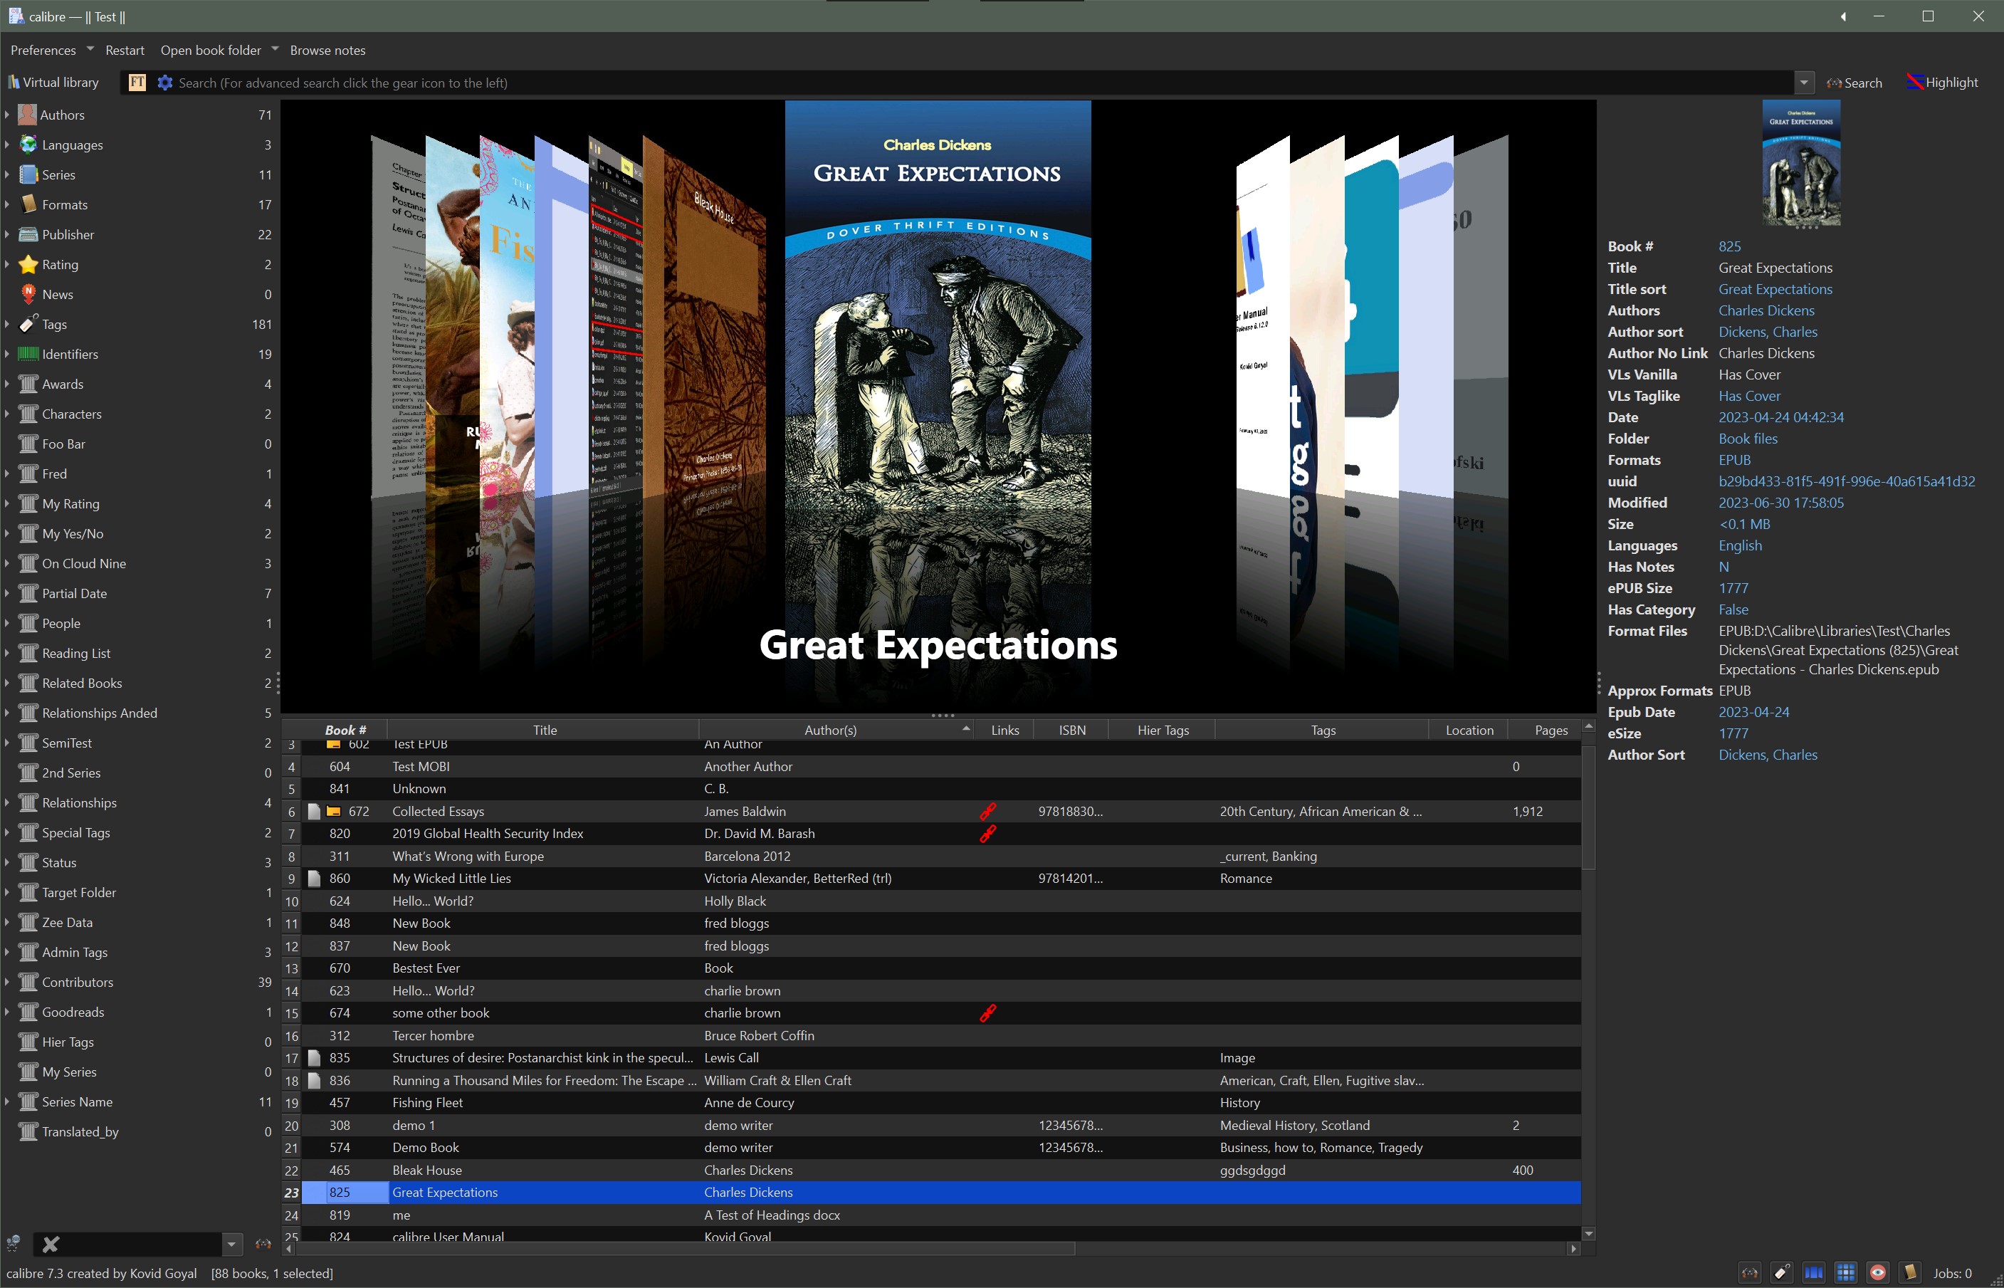The image size is (2004, 1288).
Task: Open the Tag browser find box dropdown
Action: [231, 1244]
